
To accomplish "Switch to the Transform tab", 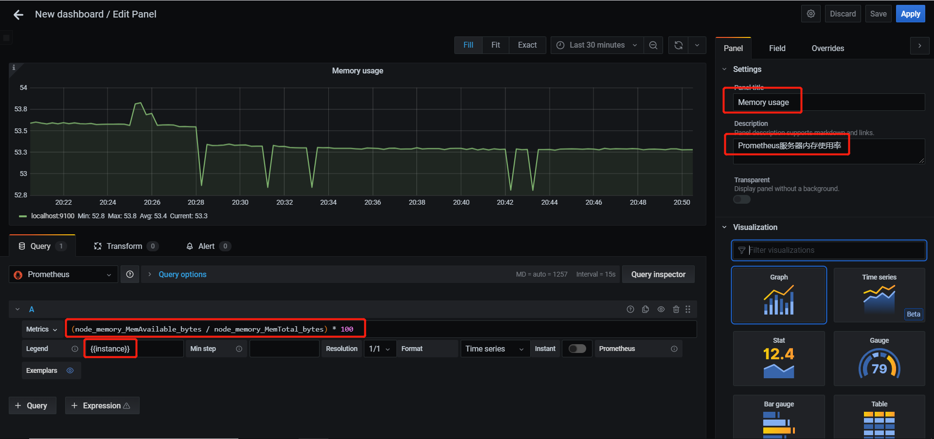I will click(x=126, y=246).
